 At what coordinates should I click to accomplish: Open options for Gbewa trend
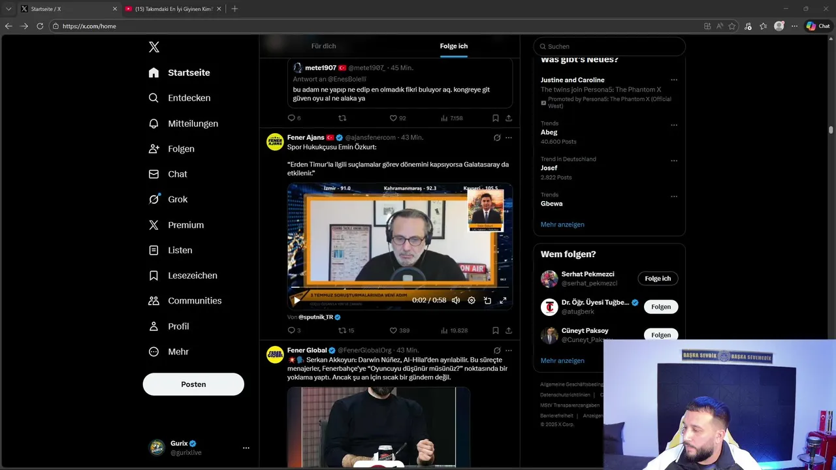[674, 196]
